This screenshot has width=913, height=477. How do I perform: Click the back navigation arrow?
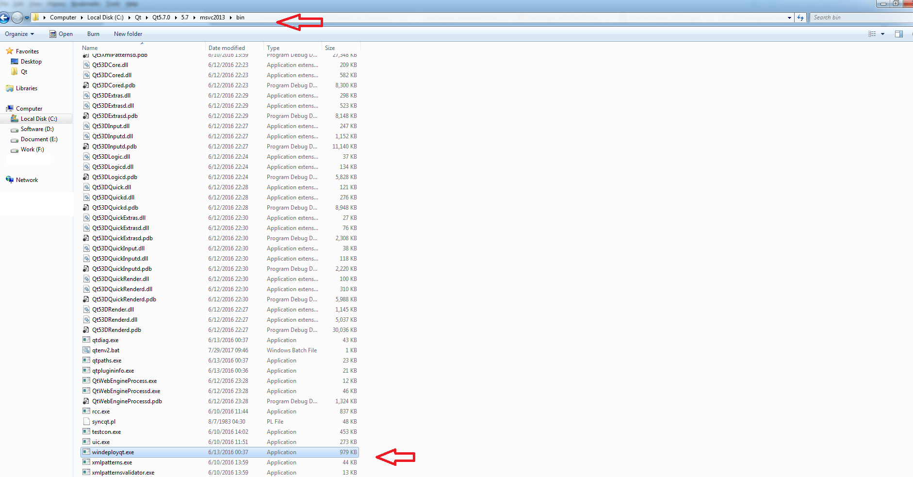[x=5, y=17]
